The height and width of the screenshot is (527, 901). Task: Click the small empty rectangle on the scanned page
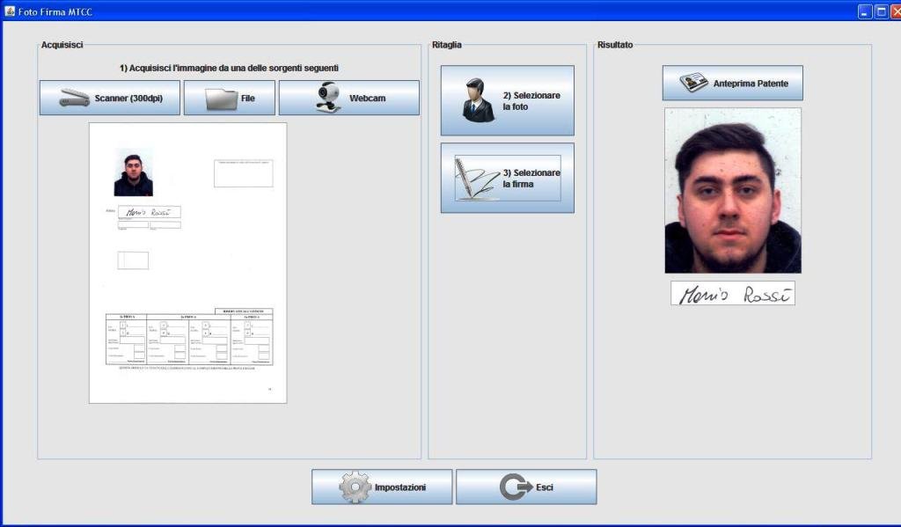pos(133,260)
